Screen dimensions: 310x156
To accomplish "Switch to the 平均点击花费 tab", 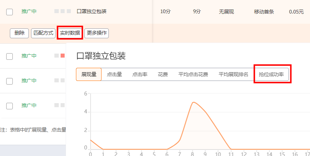I will pos(193,74).
